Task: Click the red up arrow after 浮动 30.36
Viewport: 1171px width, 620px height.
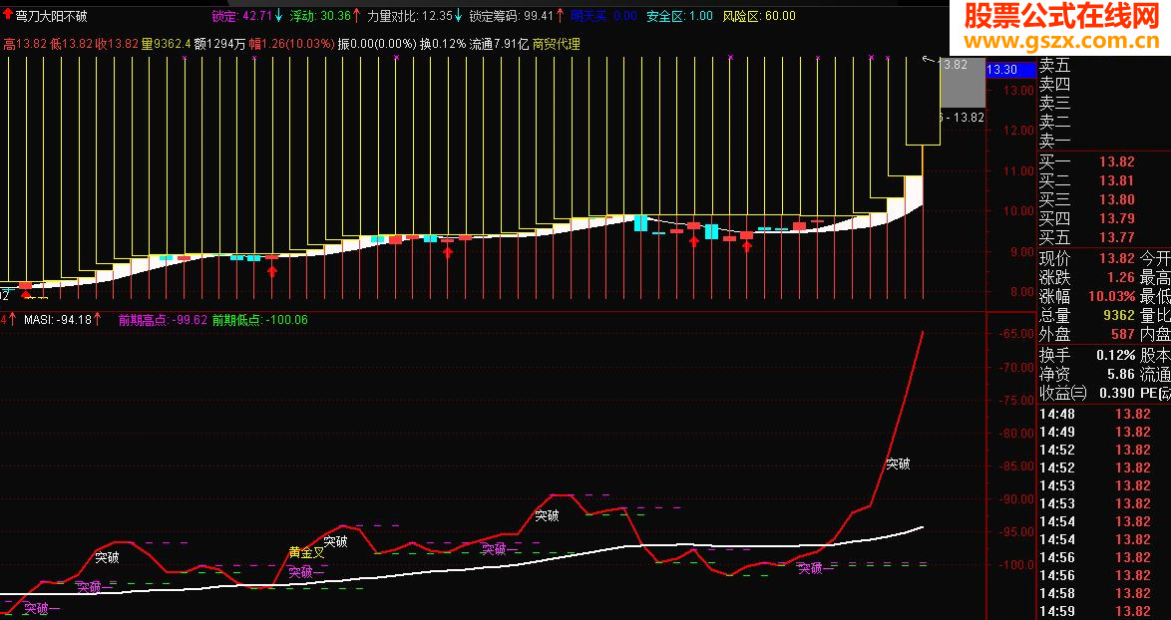Action: (x=356, y=16)
